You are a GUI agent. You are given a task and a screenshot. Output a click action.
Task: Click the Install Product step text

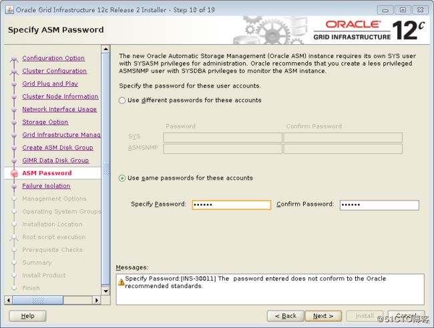pos(43,275)
